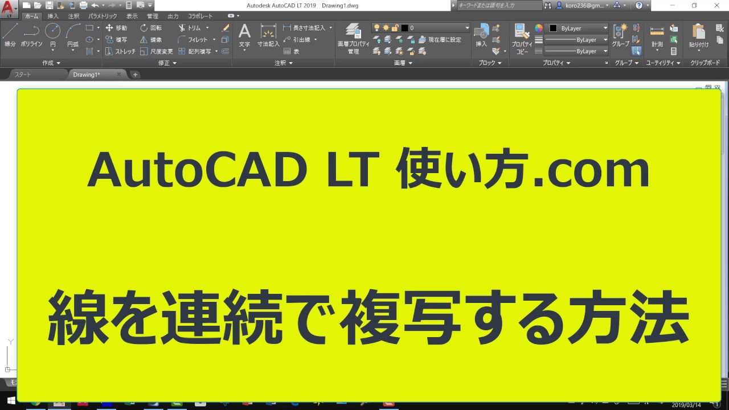Click the layer color swatch beside 0
Image resolution: width=729 pixels, height=410 pixels.
[x=404, y=27]
